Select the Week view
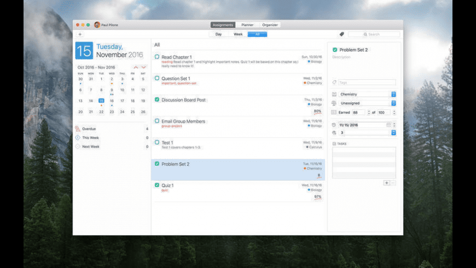 tap(238, 34)
